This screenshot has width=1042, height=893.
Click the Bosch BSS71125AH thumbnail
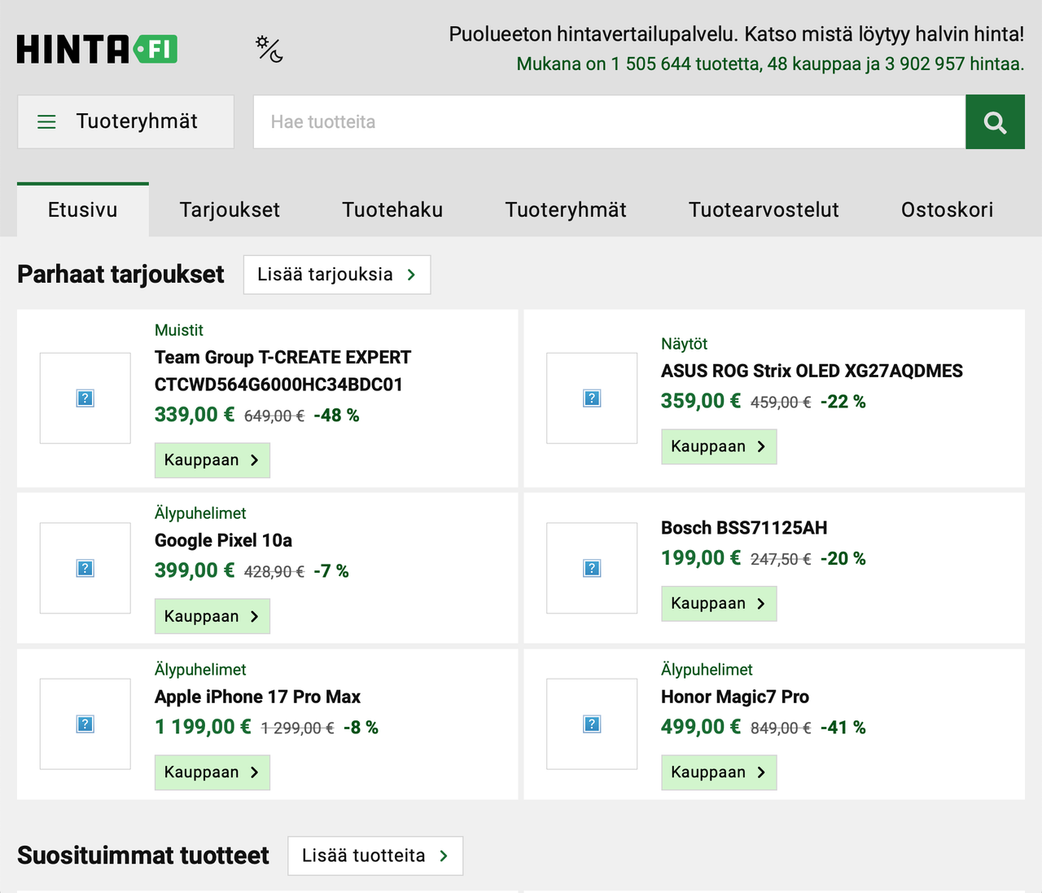click(592, 568)
